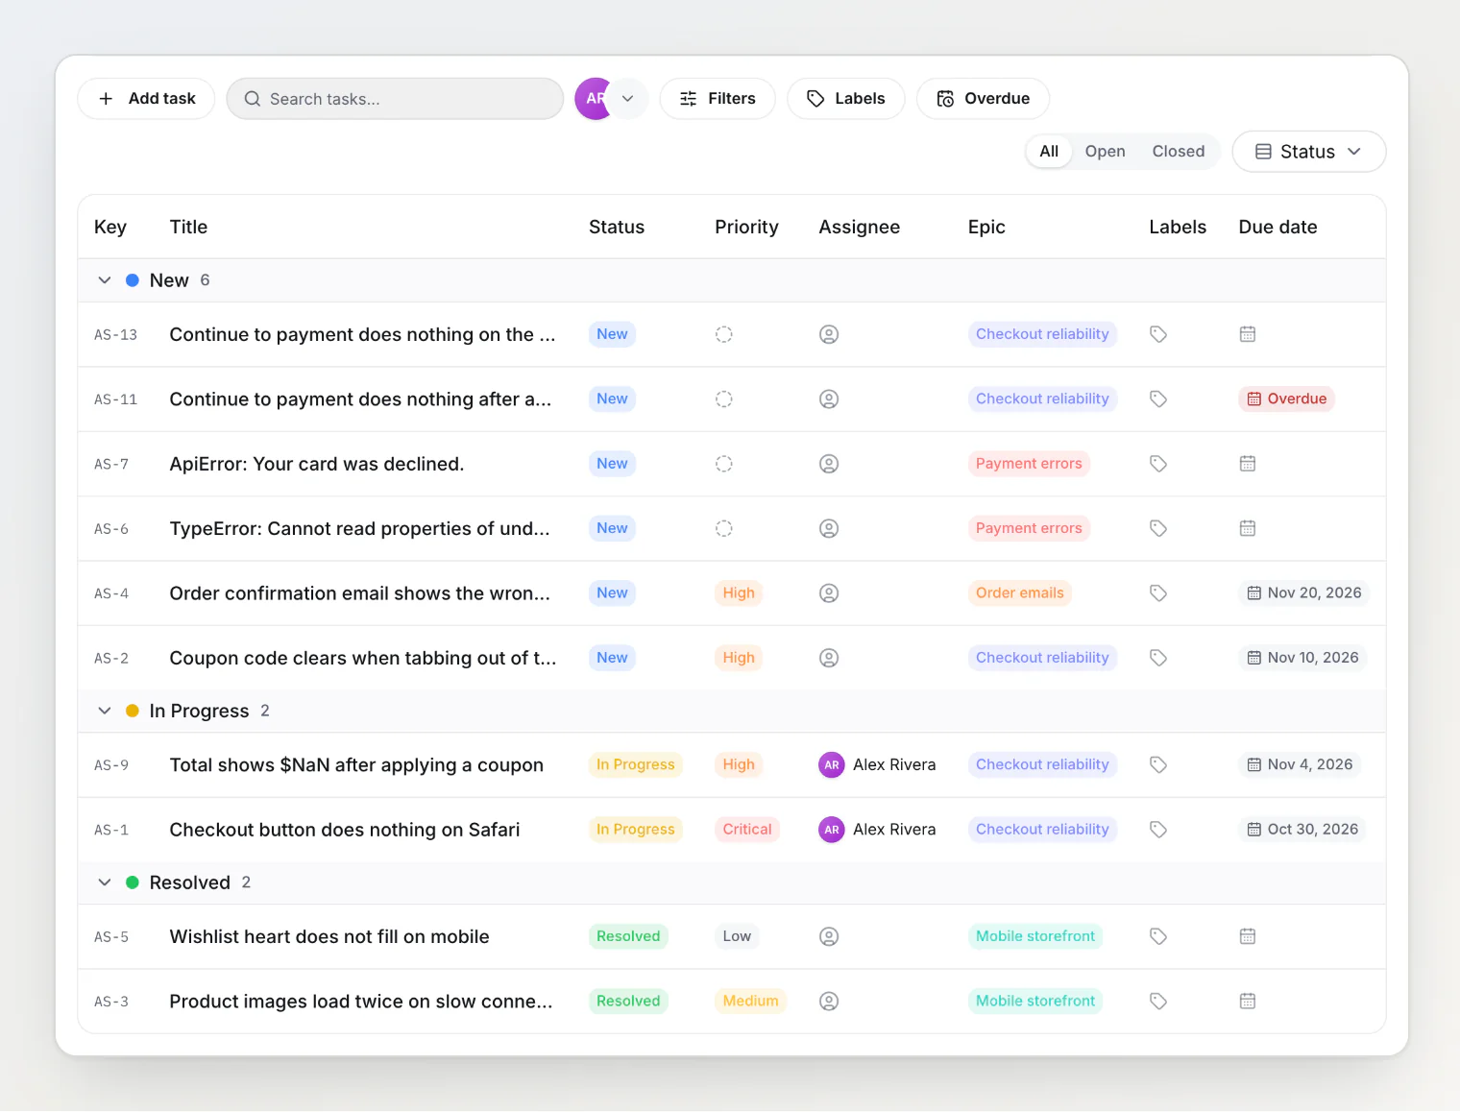Switch to the All tab
This screenshot has height=1112, width=1460.
[x=1049, y=152]
